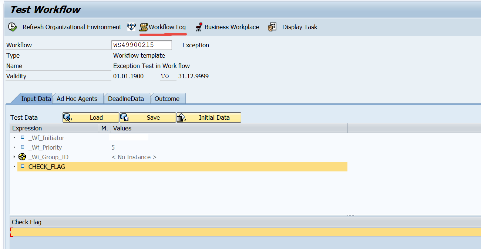Click the _Wf_Initiator element icon
Viewport: 481px width, 249px height.
click(22, 137)
